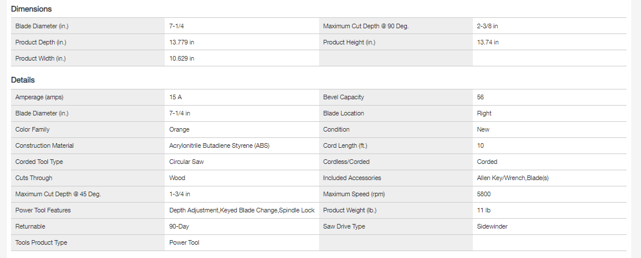This screenshot has width=641, height=258.
Task: Select the Maximum Cut Depth @ 90 Deg. label
Action: [x=366, y=26]
